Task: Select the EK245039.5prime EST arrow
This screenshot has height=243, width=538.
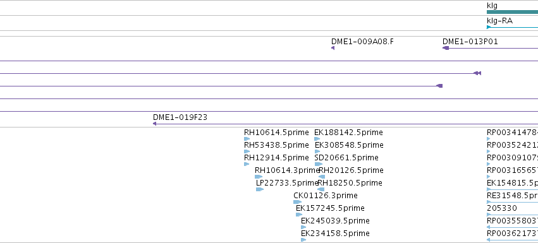Action: 303,227
